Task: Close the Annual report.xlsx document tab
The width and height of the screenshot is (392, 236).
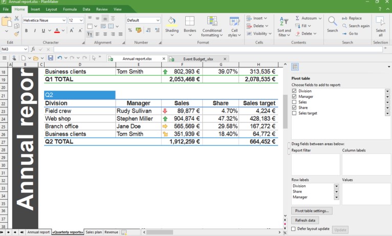Action: coord(164,59)
